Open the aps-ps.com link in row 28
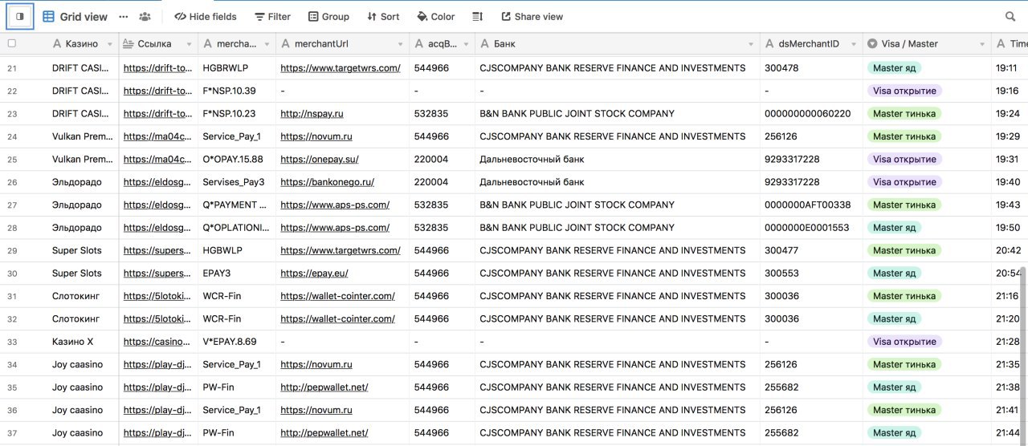The width and height of the screenshot is (1028, 446). 335,228
